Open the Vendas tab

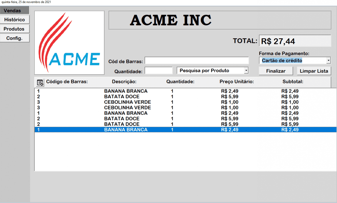point(15,11)
